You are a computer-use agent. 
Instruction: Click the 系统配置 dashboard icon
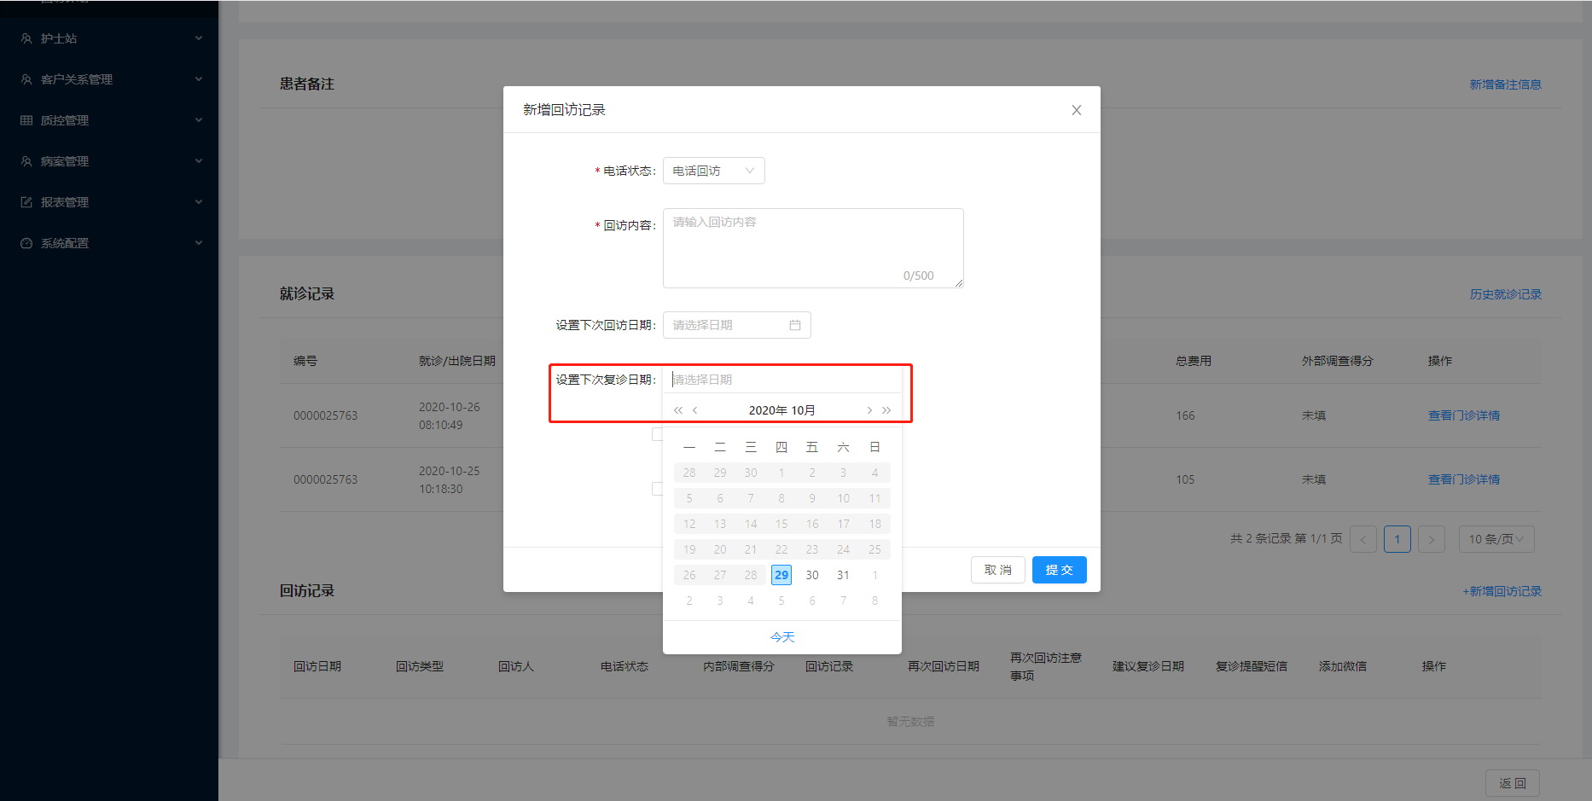(x=26, y=243)
